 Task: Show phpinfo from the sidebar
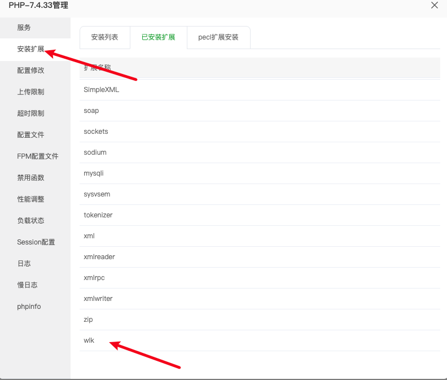[x=29, y=307]
